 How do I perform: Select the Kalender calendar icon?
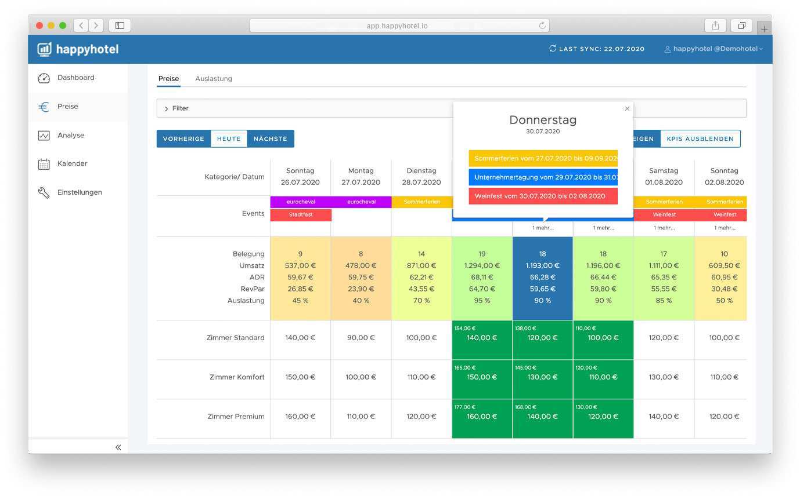[x=44, y=164]
